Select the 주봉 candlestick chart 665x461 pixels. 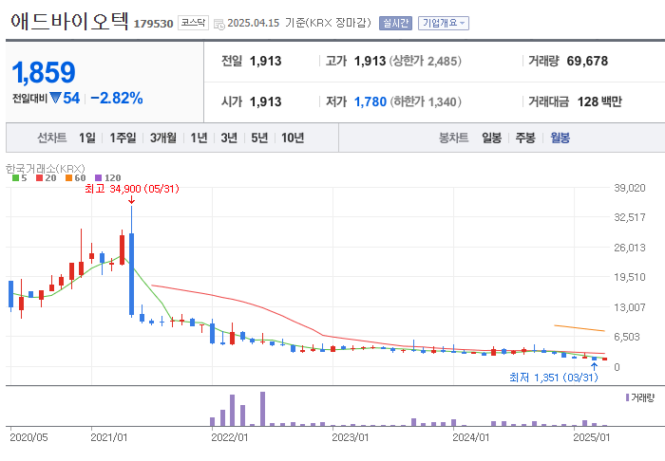click(525, 138)
